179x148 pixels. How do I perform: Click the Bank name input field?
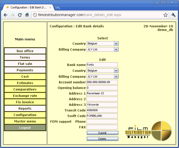click(102, 65)
